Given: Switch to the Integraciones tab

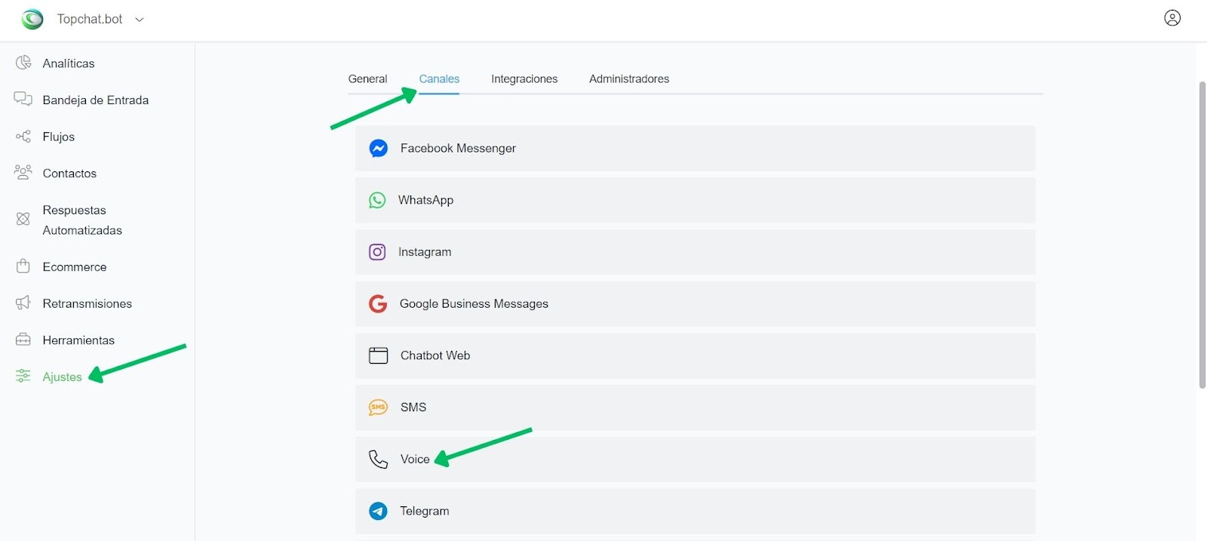Looking at the screenshot, I should click(x=524, y=78).
